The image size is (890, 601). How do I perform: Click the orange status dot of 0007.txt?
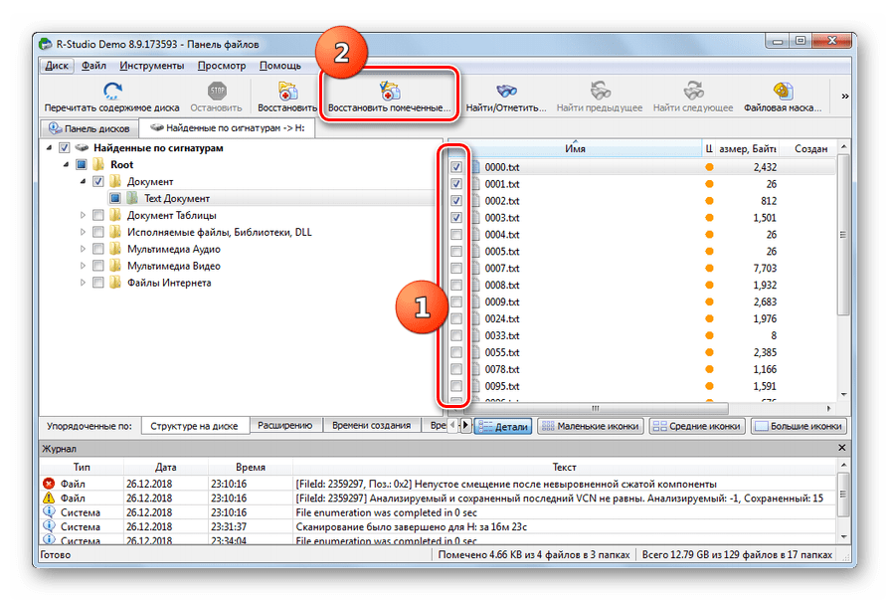(709, 268)
